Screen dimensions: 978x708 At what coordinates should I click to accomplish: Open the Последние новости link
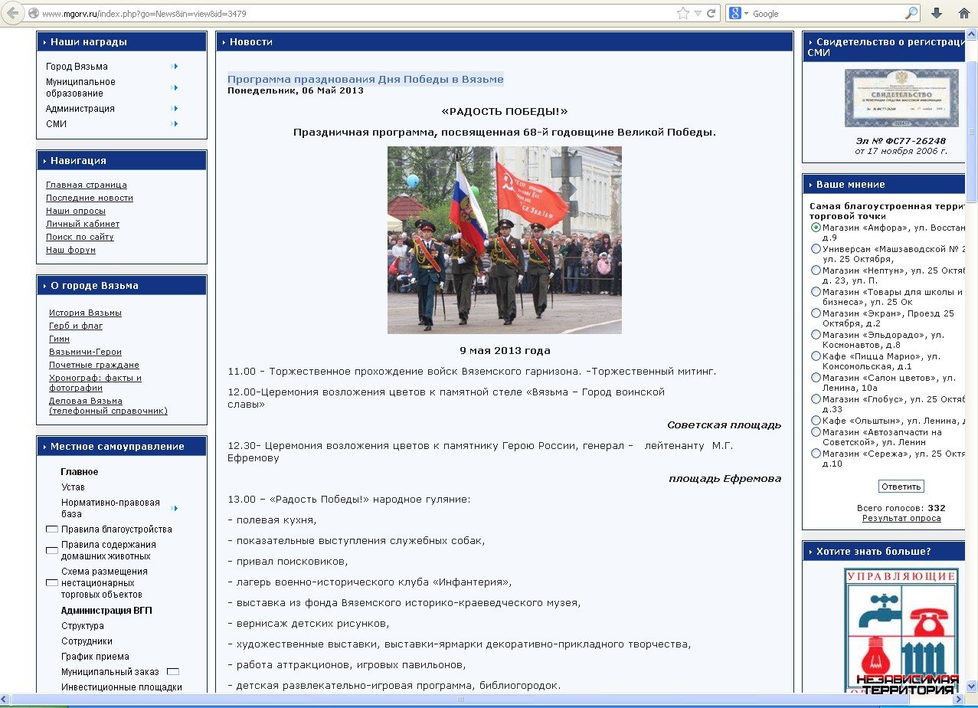point(89,198)
